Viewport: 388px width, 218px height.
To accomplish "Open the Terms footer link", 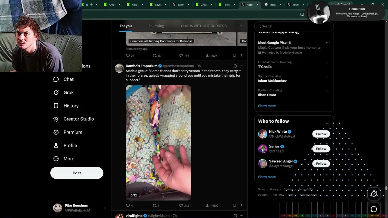I will (x=261, y=190).
